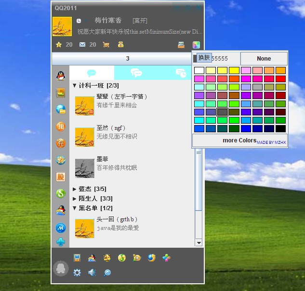The width and height of the screenshot is (305, 291).
Task: Click the skin-change icon in the header
Action: (x=196, y=45)
